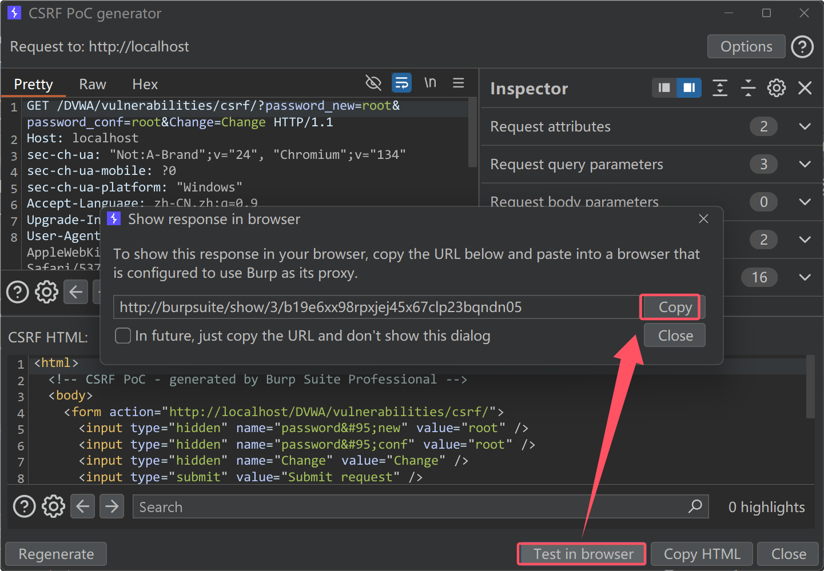
Task: Open settings gear beside CSRF HTML search
Action: point(54,506)
